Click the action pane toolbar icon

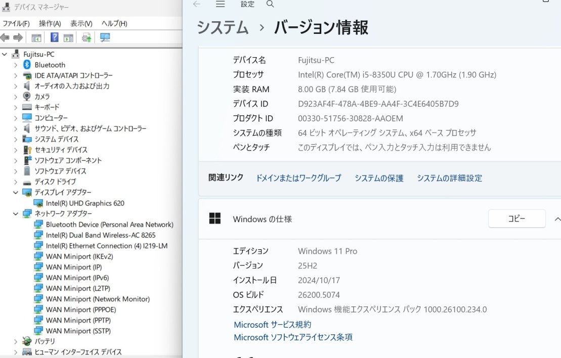[x=68, y=37]
